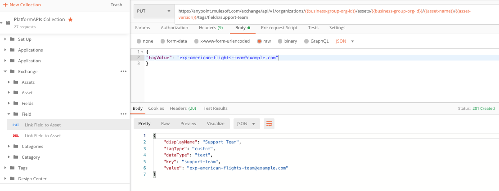Open the request body JSON format dropdown
This screenshot has height=191, width=499.
point(345,41)
